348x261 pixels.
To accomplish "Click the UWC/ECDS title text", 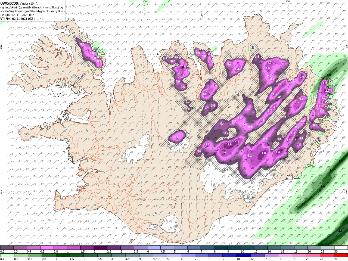I will tap(10, 3).
